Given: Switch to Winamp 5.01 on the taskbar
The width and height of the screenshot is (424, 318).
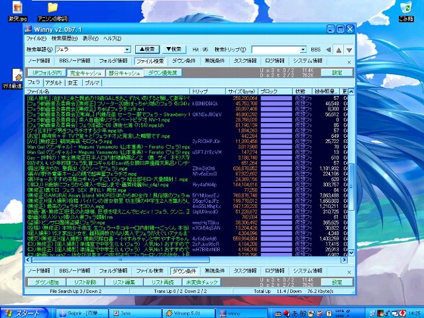Looking at the screenshot, I should click(189, 313).
